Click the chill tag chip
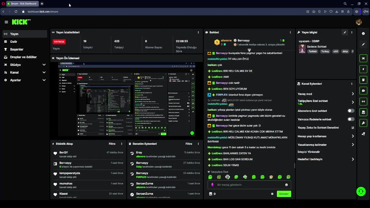370x208 pixels. pos(336,51)
